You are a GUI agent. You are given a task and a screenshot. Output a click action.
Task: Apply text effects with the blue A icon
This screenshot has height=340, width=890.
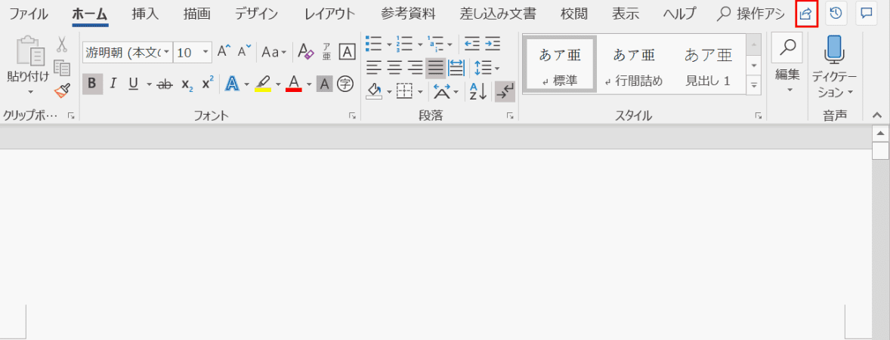233,84
